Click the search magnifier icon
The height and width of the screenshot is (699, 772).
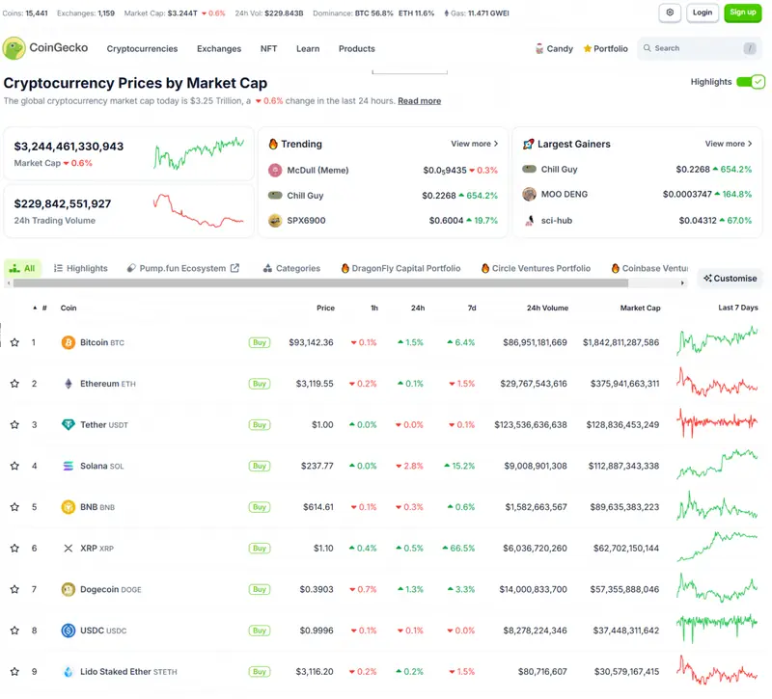pos(647,48)
